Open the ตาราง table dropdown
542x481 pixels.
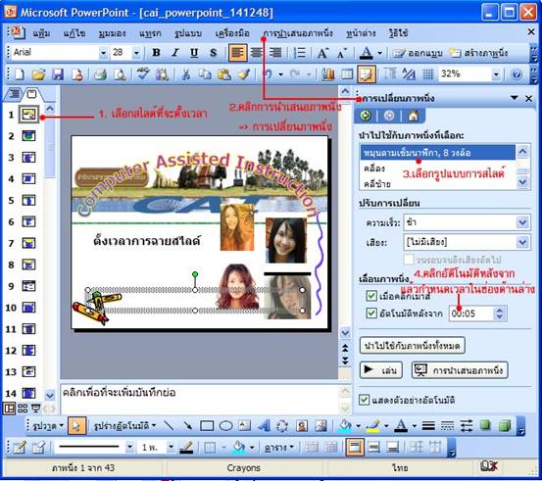click(278, 447)
